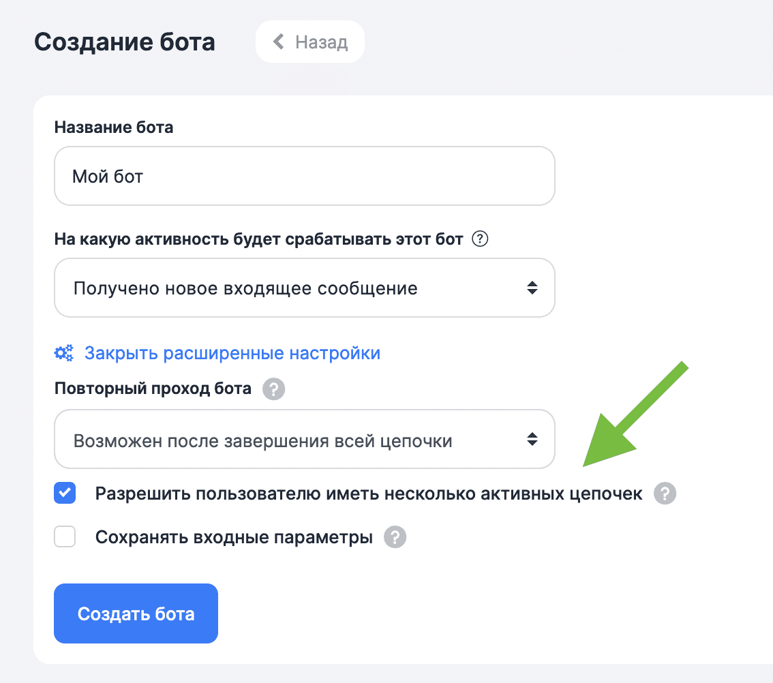This screenshot has height=683, width=773.
Task: Click the Назад button text
Action: (x=321, y=42)
